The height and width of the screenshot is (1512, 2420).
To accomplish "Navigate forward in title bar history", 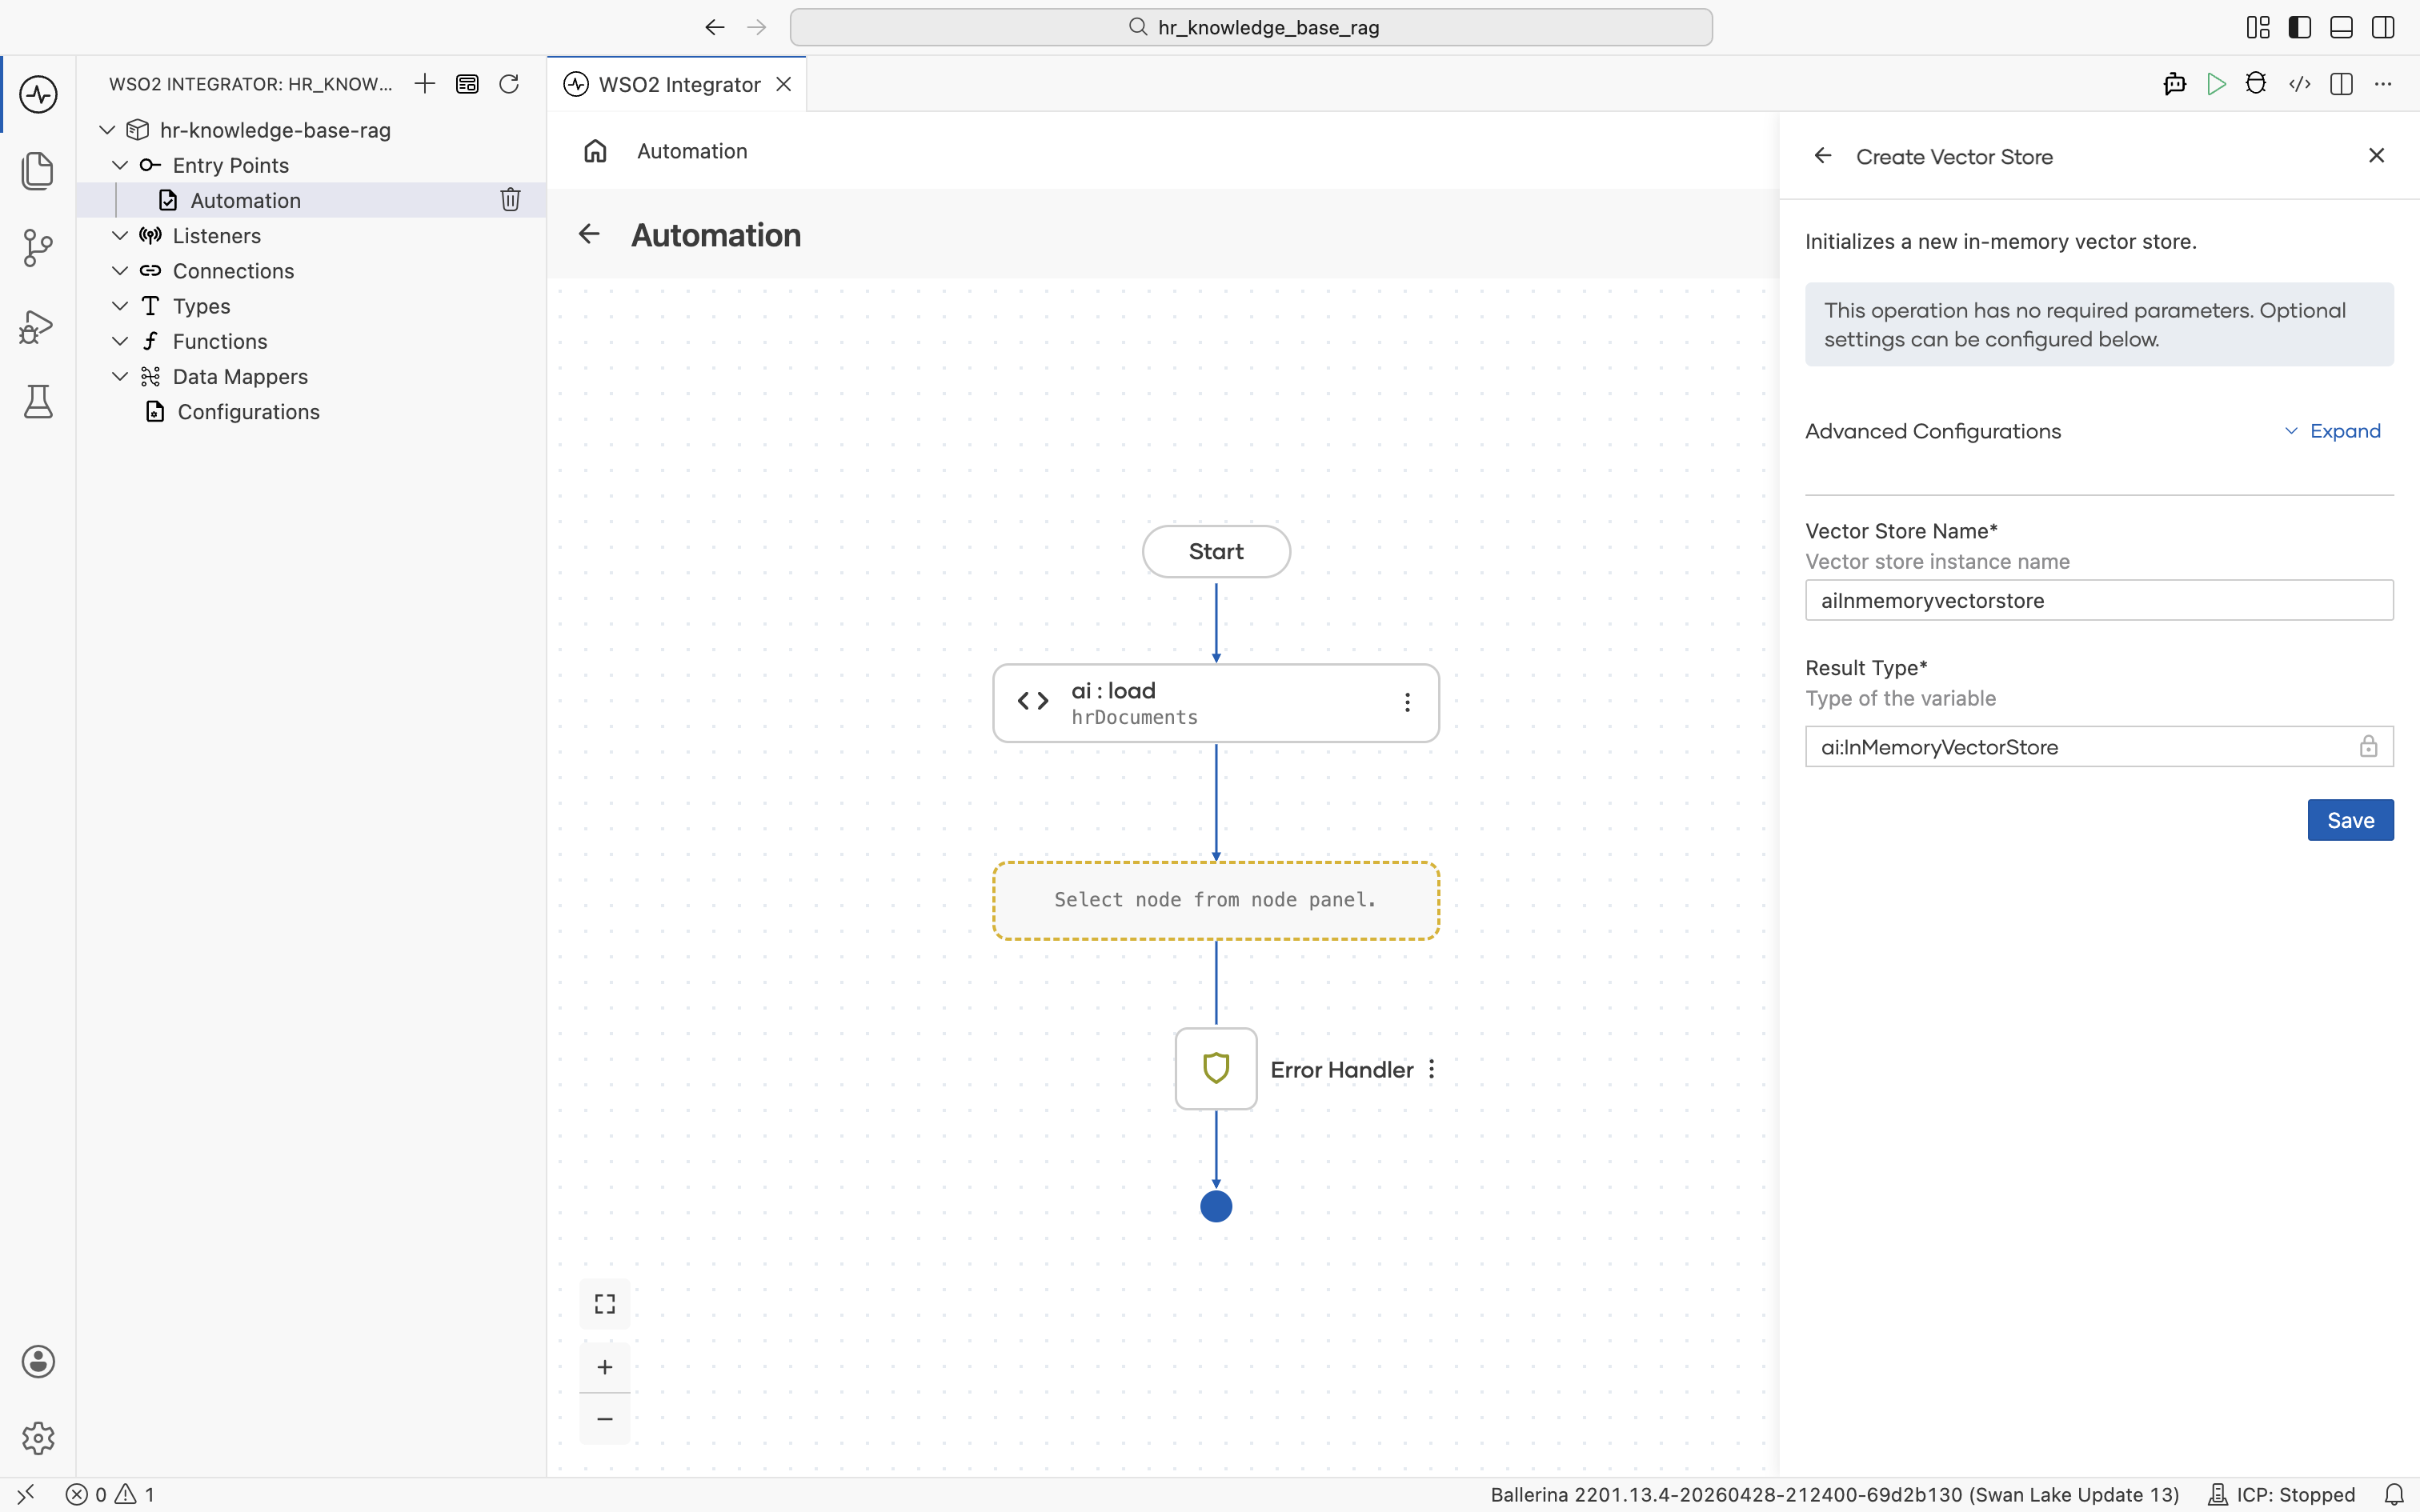I will pyautogui.click(x=757, y=27).
